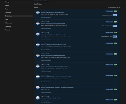The image size is (126, 104).
Task: Click the Azure Data Scientist Associate badge icon
Action: 38,56
